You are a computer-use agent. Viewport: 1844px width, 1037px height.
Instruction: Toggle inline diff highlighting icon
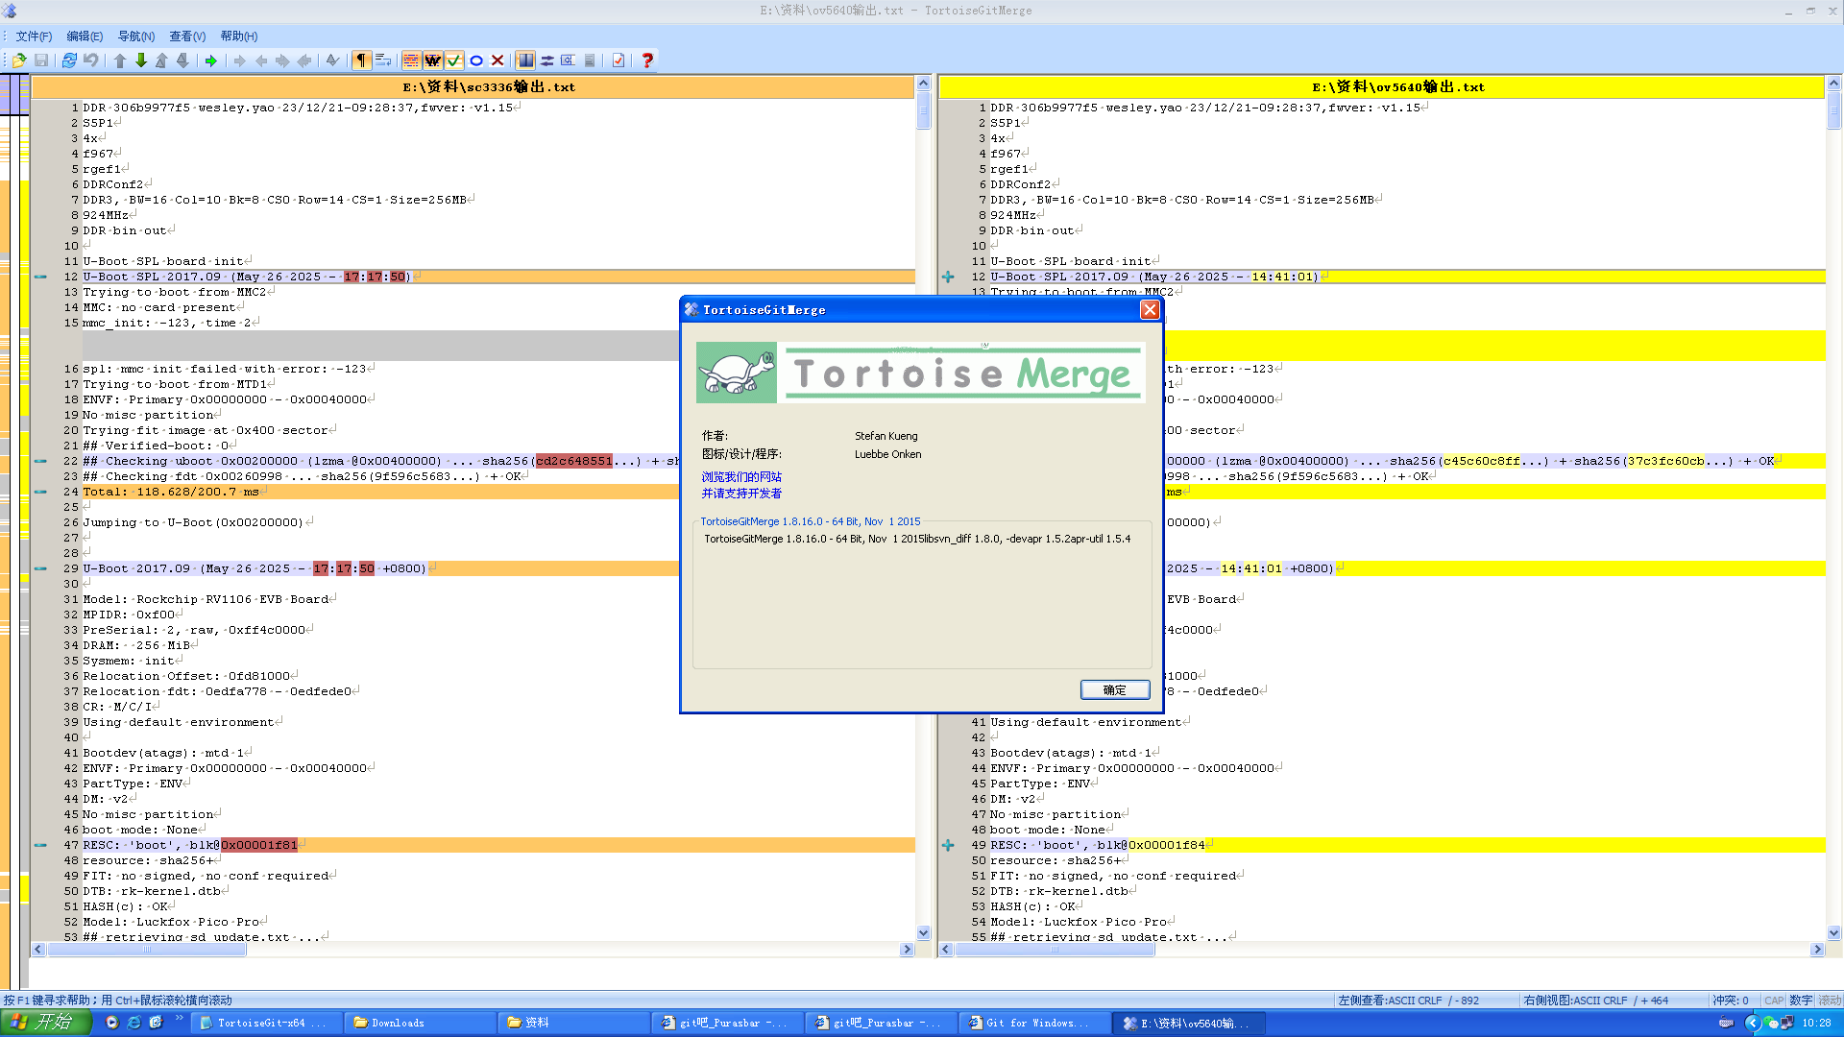coord(411,60)
